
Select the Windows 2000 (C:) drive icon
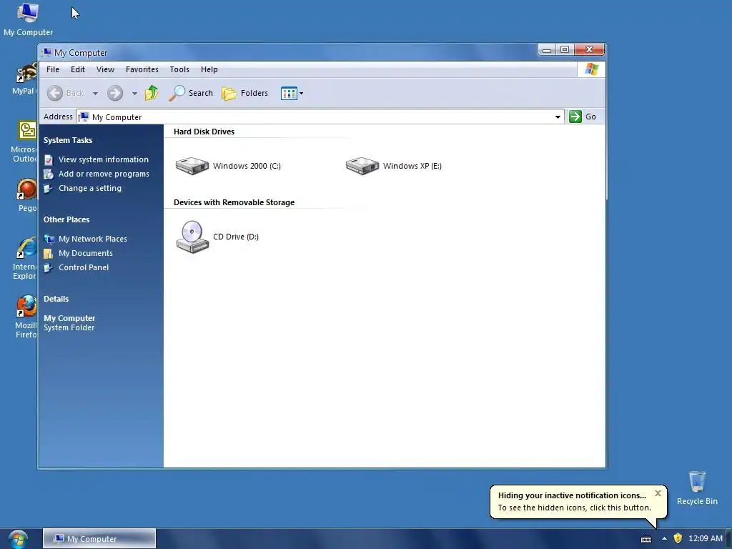tap(192, 166)
